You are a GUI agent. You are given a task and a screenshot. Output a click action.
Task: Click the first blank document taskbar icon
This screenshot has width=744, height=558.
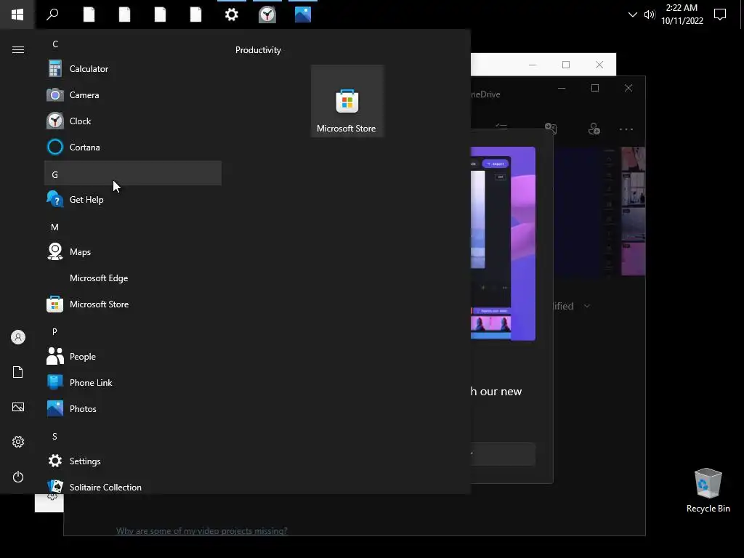click(89, 15)
